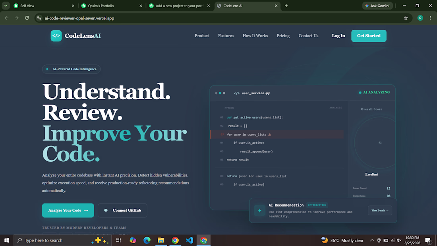Click the 'Excellent' score label
The width and height of the screenshot is (437, 246).
(x=371, y=174)
